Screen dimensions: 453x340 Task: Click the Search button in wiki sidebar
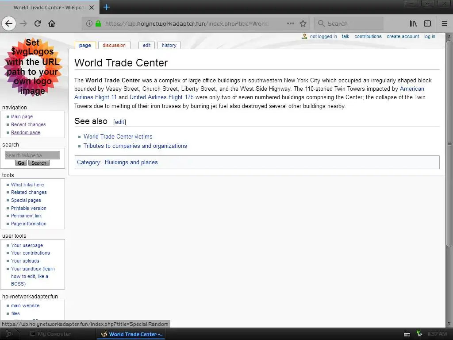coord(39,163)
